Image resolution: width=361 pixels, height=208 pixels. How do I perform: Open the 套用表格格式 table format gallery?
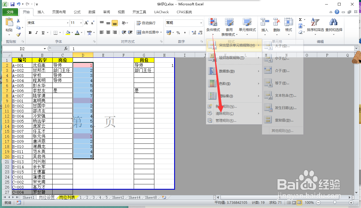(229, 27)
